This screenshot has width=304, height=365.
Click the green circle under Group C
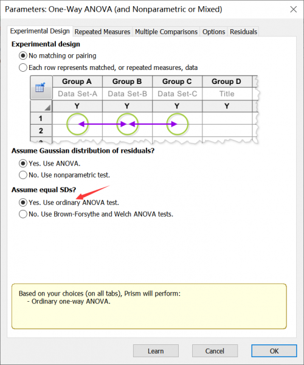point(178,124)
